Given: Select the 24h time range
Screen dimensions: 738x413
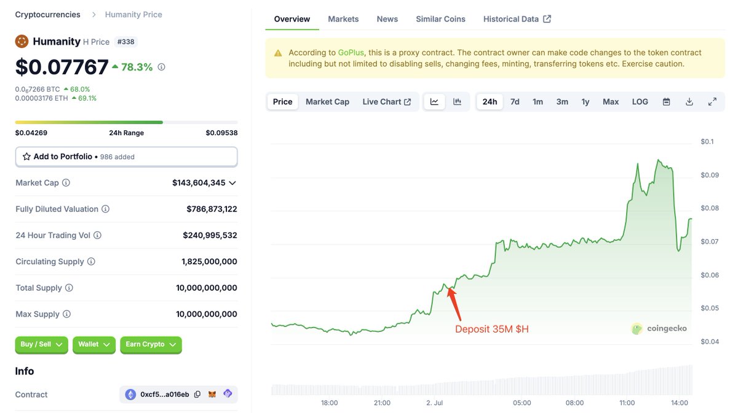Looking at the screenshot, I should click(x=490, y=102).
